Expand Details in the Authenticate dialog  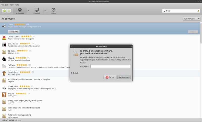[x=75, y=73]
